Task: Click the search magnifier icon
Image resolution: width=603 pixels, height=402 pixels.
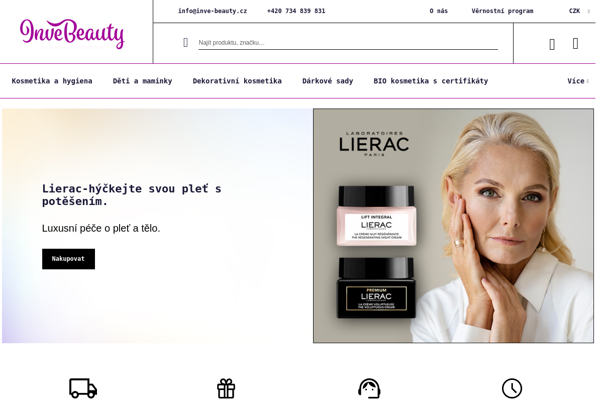Action: click(185, 43)
